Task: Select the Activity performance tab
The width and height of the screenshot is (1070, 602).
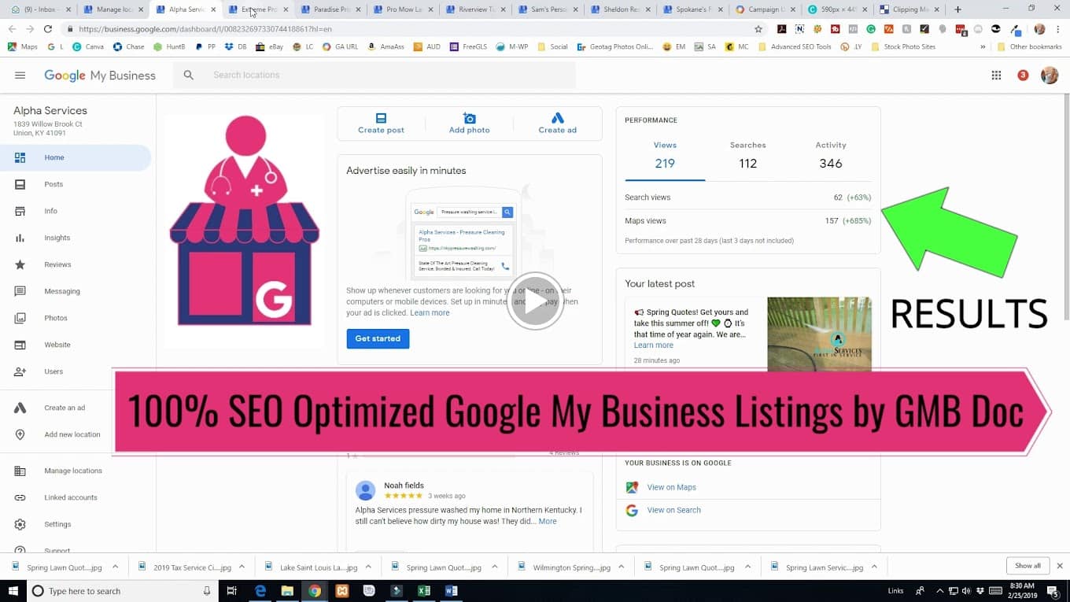Action: (x=831, y=156)
